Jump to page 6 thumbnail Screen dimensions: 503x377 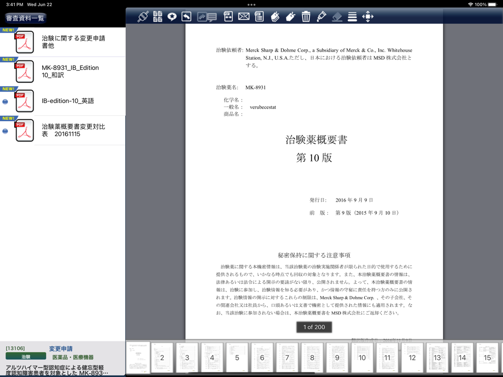tap(262, 357)
